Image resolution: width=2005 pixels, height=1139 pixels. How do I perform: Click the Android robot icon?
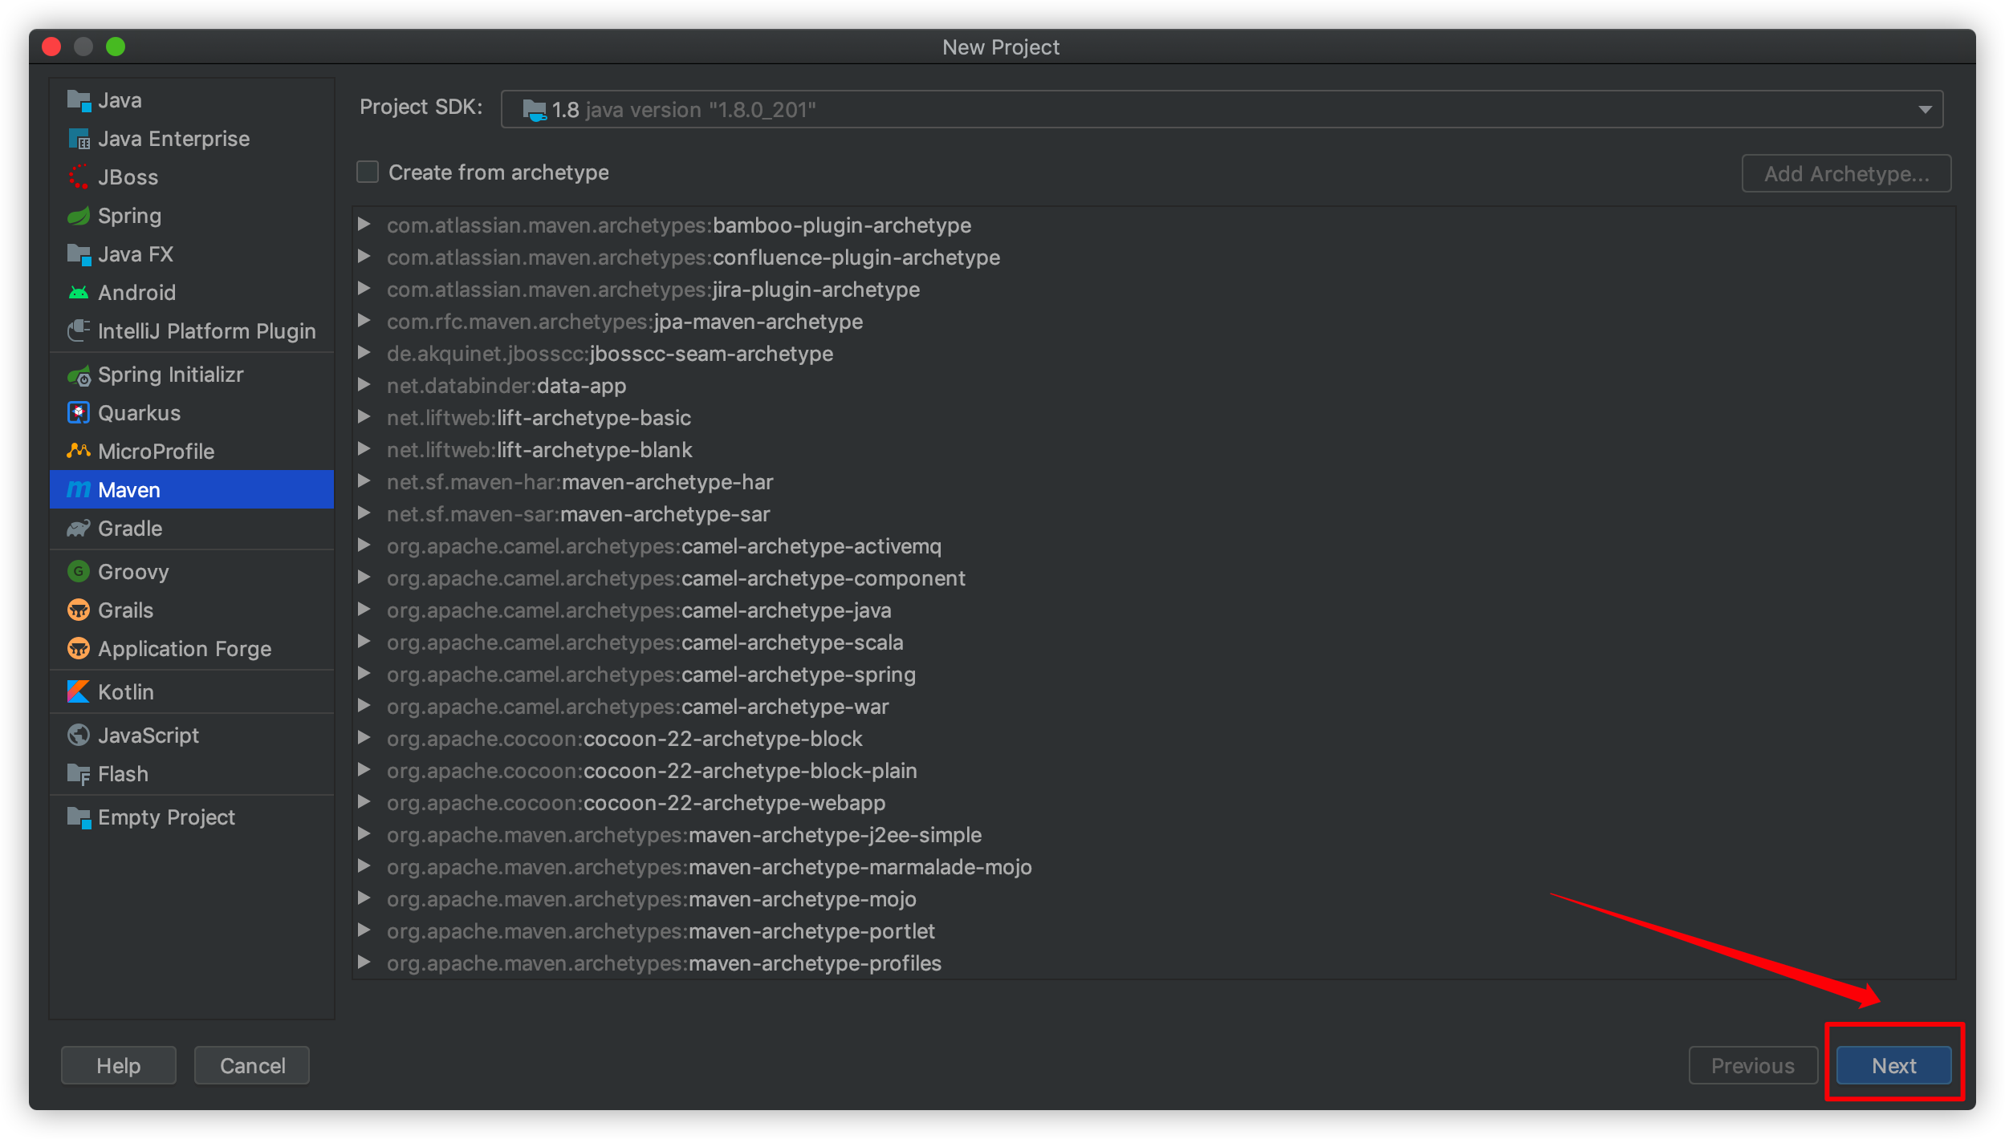[x=79, y=293]
